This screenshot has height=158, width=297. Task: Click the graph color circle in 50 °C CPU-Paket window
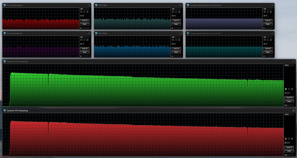[173, 12]
